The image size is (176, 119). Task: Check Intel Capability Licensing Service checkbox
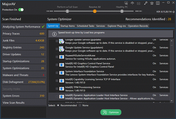pos(57,81)
